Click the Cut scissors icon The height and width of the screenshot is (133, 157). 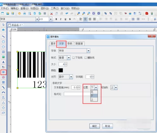pos(51,13)
